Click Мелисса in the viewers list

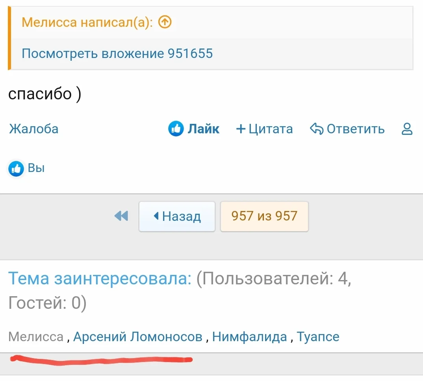36,337
